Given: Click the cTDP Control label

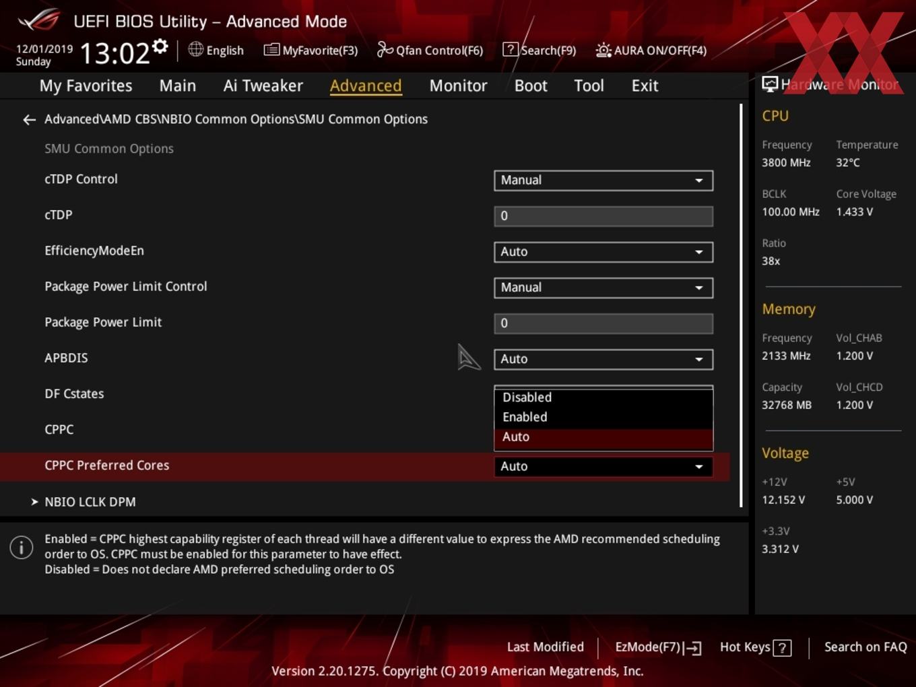Looking at the screenshot, I should tap(81, 179).
